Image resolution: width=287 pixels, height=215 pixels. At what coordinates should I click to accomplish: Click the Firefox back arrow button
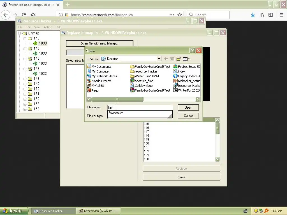[x=6, y=15]
